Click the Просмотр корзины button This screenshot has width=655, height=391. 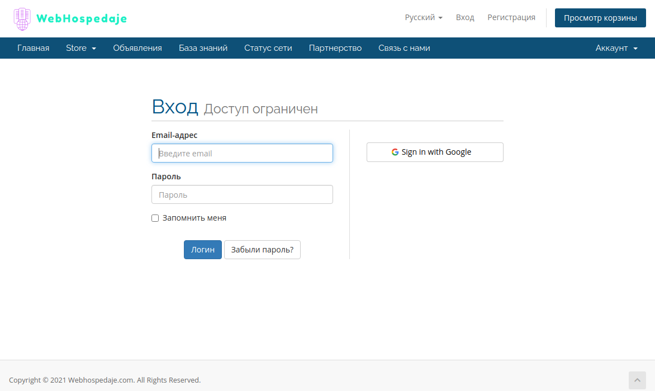(600, 18)
